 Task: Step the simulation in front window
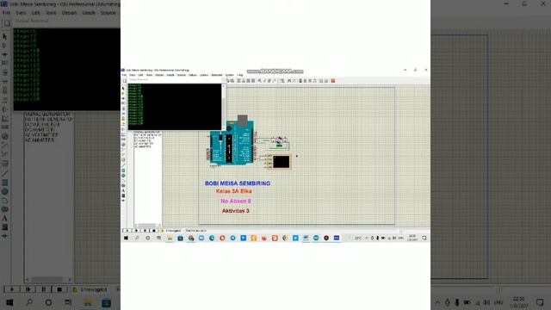(x=136, y=231)
